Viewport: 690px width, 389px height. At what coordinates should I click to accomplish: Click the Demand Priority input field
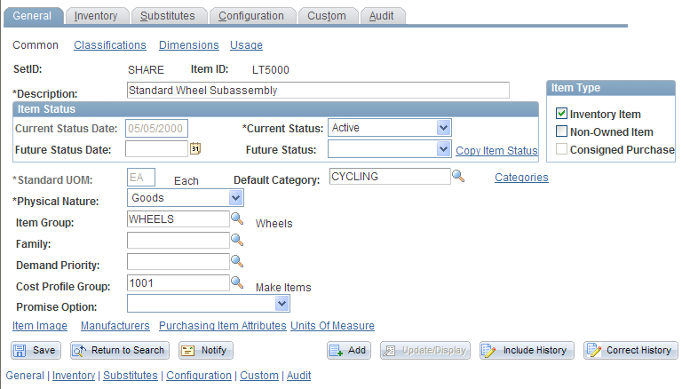coord(178,261)
